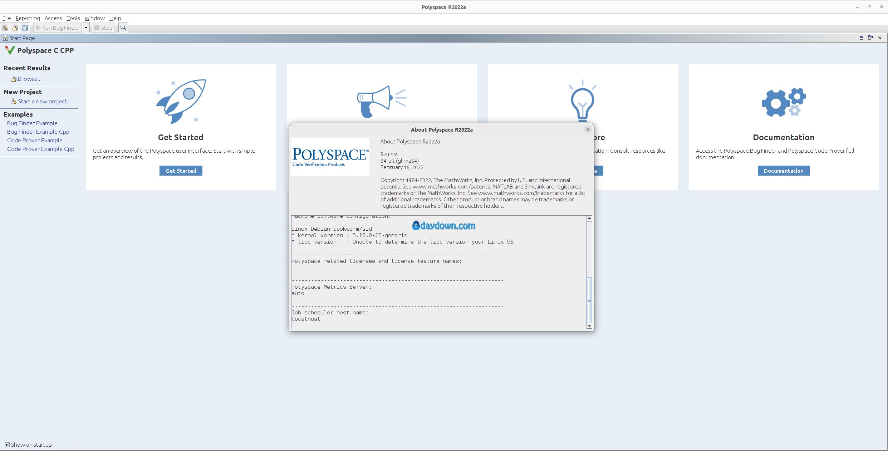The image size is (888, 451).
Task: Click the kernel version 5.15.0-25-generic line
Action: click(x=349, y=235)
